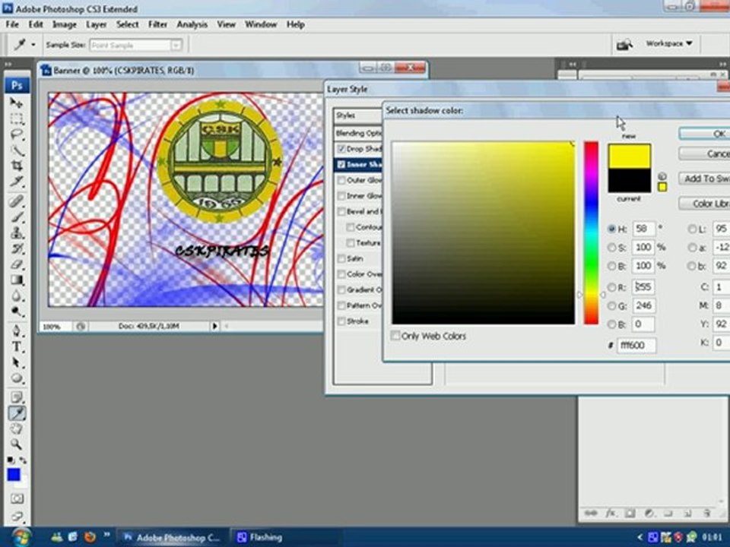Screen dimensions: 730x547
Task: Select the S saturation radio button
Action: click(x=611, y=248)
